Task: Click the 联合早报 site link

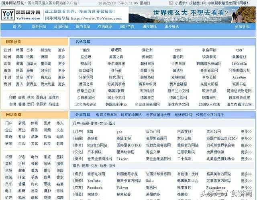Action: click(x=209, y=50)
